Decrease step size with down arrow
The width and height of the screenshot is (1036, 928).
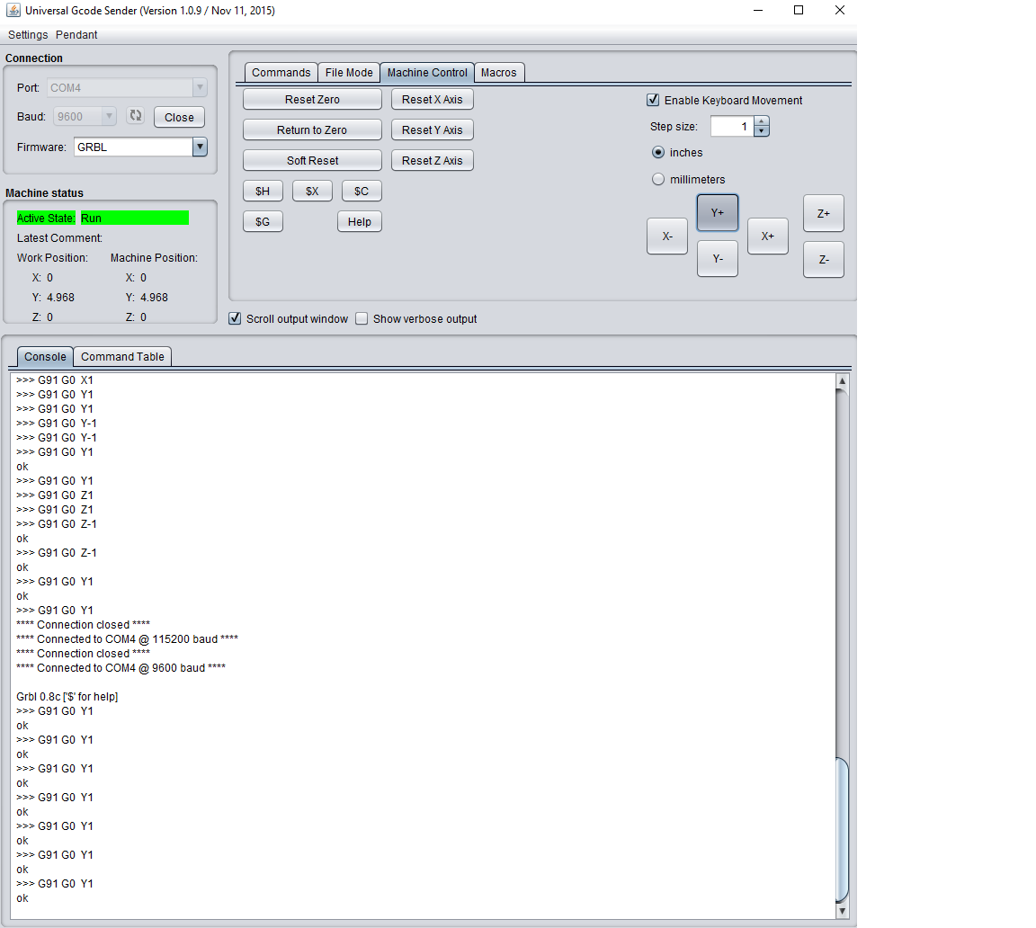(x=762, y=131)
